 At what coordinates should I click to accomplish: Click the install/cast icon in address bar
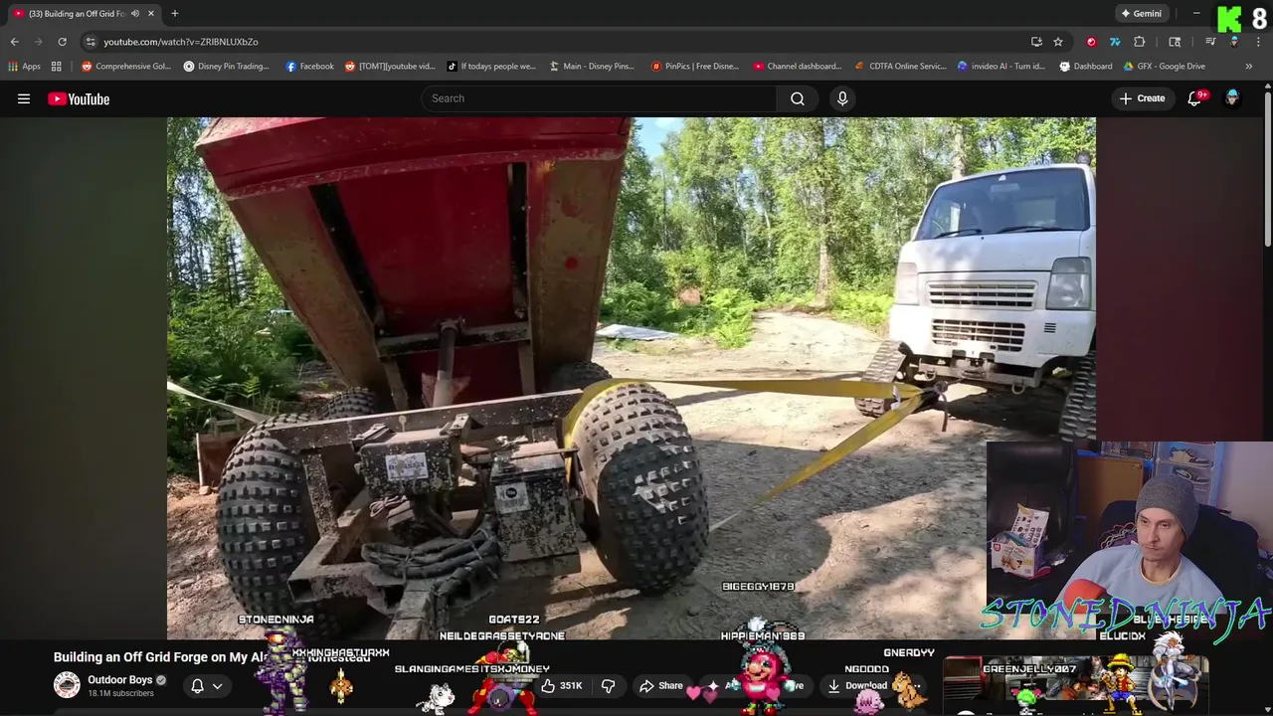coord(1036,42)
